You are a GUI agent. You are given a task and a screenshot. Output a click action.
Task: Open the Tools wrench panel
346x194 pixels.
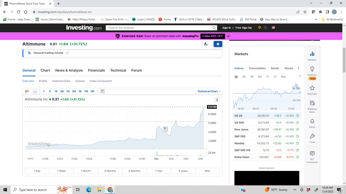pyautogui.click(x=312, y=138)
